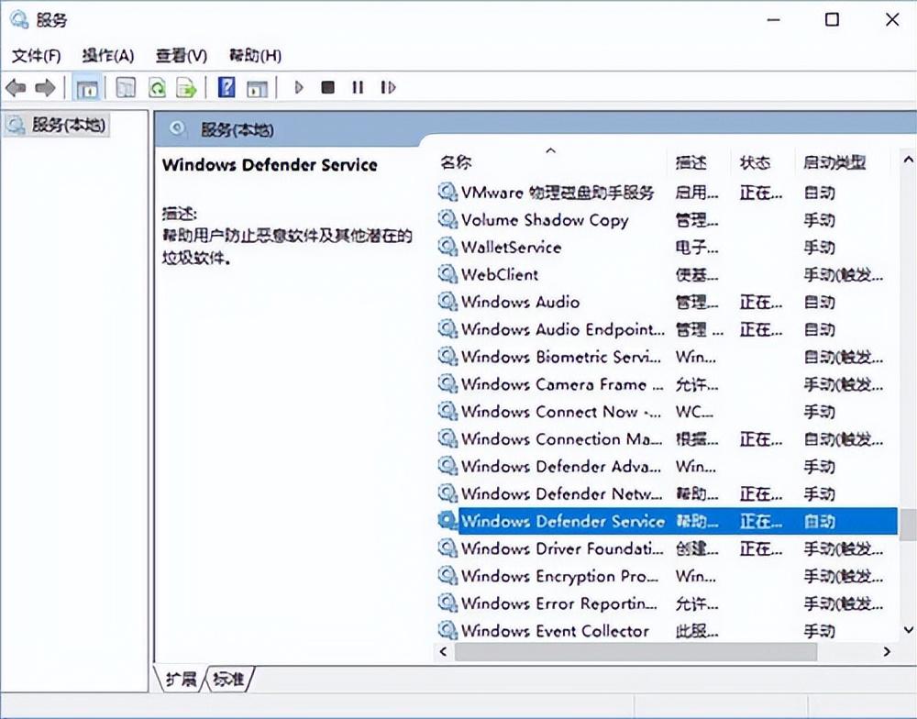Viewport: 917px width, 719px height.
Task: Open the 文件(F) menu
Action: (37, 56)
